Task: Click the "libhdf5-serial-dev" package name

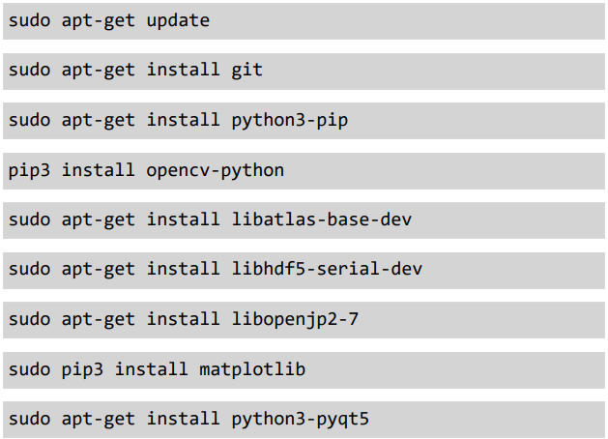Action: 327,270
